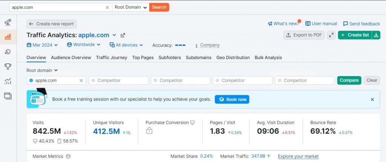
Task: Open the All devices dropdown
Action: pyautogui.click(x=126, y=45)
